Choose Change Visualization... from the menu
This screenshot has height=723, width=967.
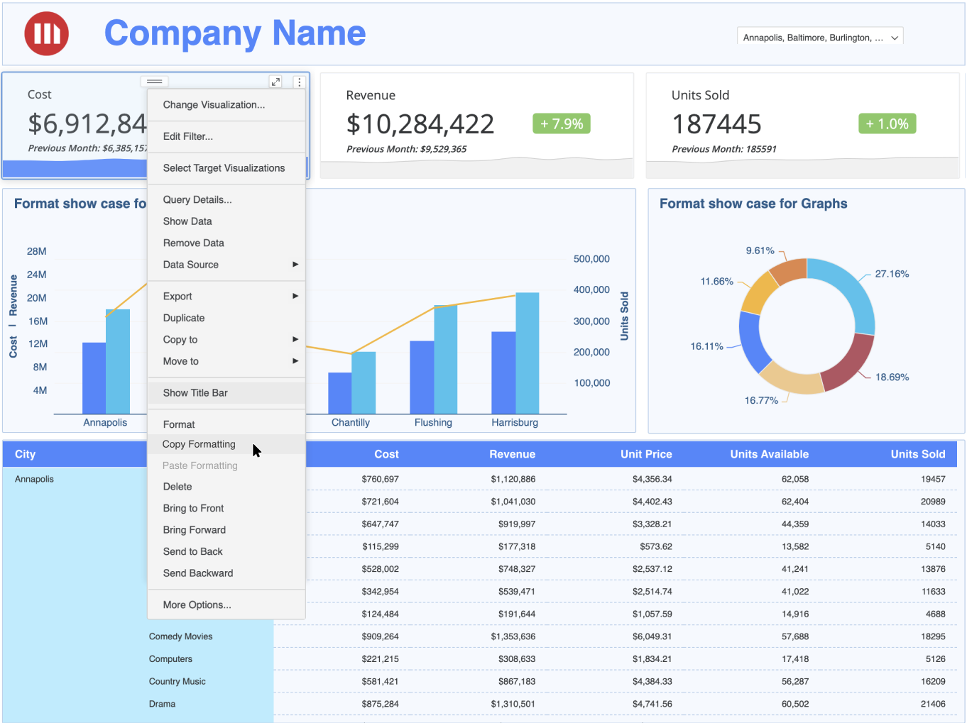[214, 105]
